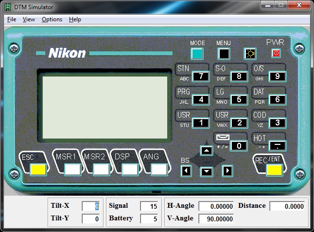Toggle the backlight lamp key

coord(250,54)
